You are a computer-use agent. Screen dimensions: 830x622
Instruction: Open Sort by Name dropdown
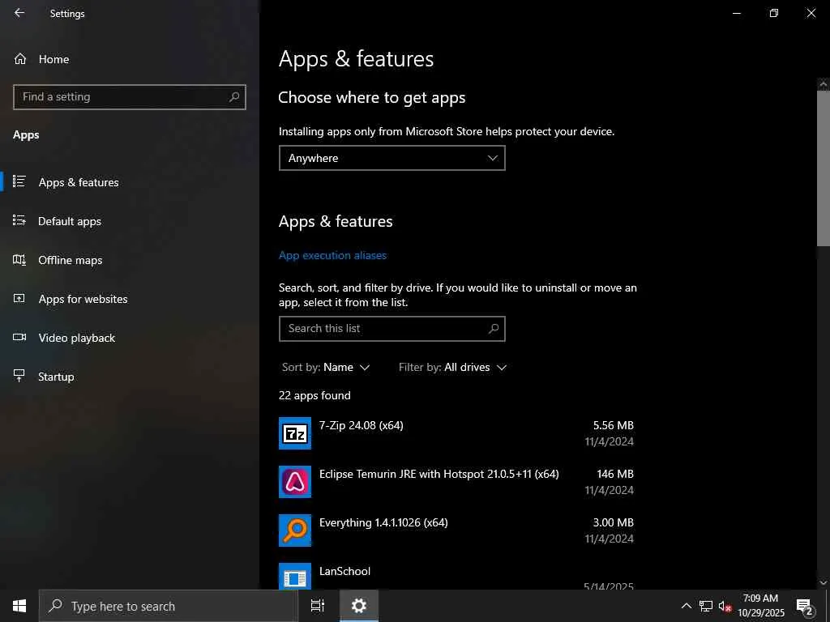pyautogui.click(x=326, y=367)
